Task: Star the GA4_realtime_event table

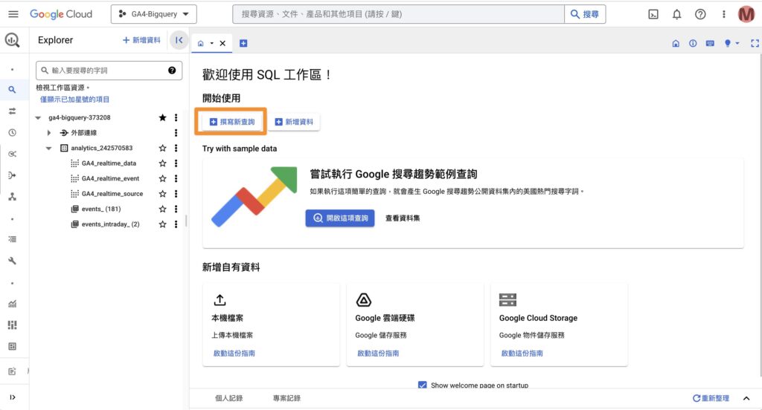Action: [162, 178]
